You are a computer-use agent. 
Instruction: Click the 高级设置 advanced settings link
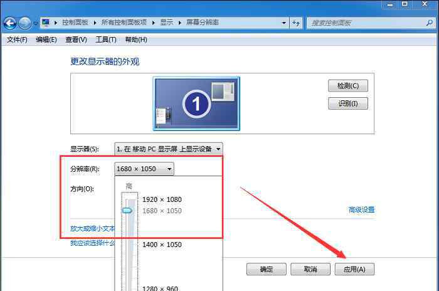click(x=361, y=209)
